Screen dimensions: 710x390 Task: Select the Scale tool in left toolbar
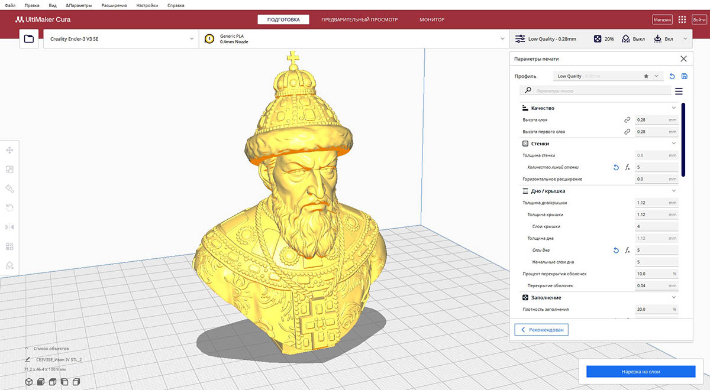(x=9, y=170)
